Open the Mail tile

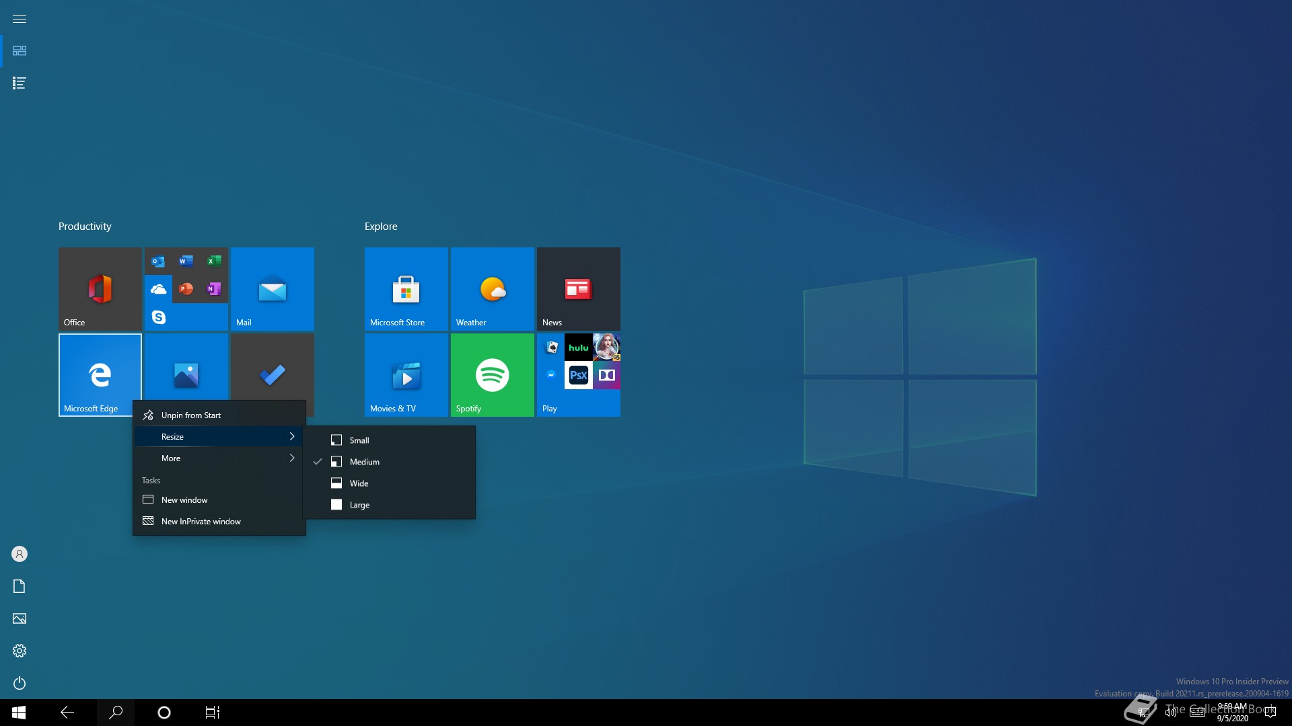click(273, 289)
